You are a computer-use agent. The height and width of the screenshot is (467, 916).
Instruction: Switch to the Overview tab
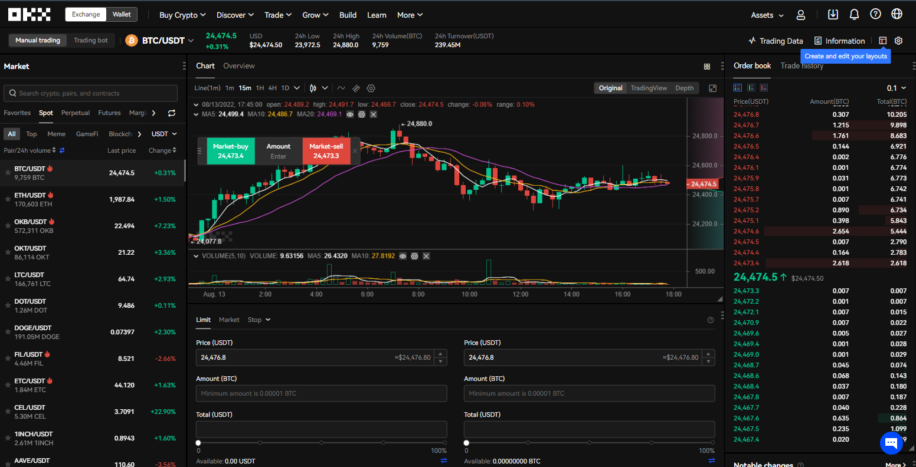click(239, 66)
